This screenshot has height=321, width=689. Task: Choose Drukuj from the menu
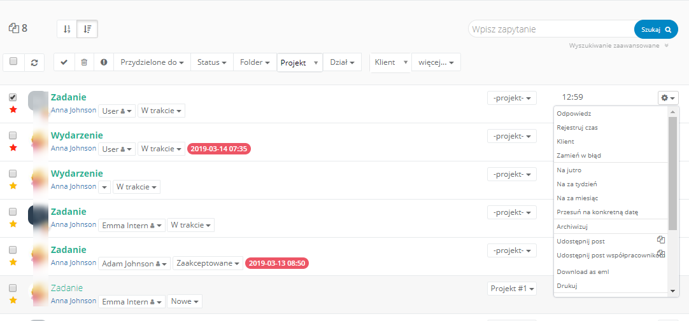(611, 285)
